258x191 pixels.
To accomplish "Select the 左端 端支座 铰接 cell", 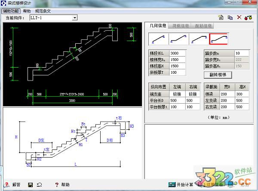I will 177,94.
